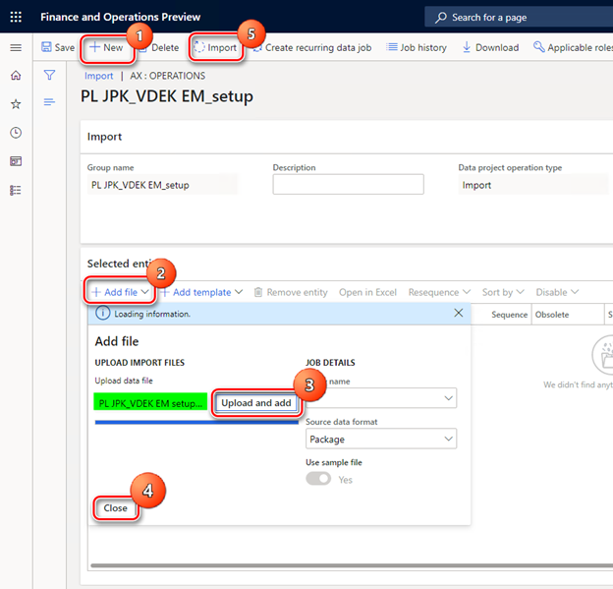
Task: Open Workspaces icon in sidebar
Action: pyautogui.click(x=16, y=161)
